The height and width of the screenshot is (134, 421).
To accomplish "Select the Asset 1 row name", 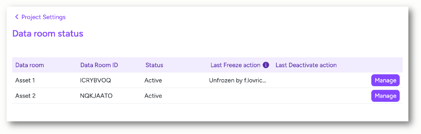I will click(x=25, y=80).
